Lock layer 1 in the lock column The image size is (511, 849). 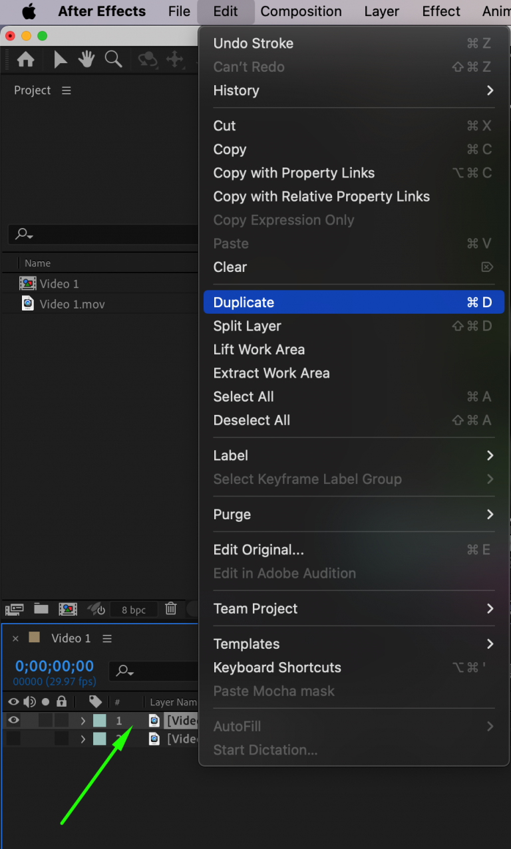[x=61, y=720]
